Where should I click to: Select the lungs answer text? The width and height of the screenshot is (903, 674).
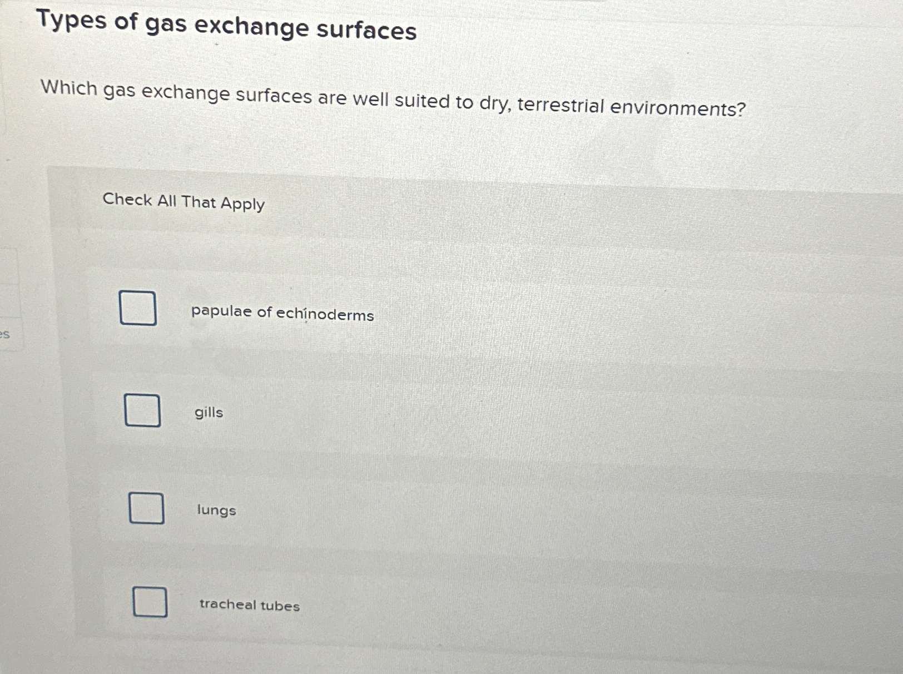pyautogui.click(x=216, y=511)
